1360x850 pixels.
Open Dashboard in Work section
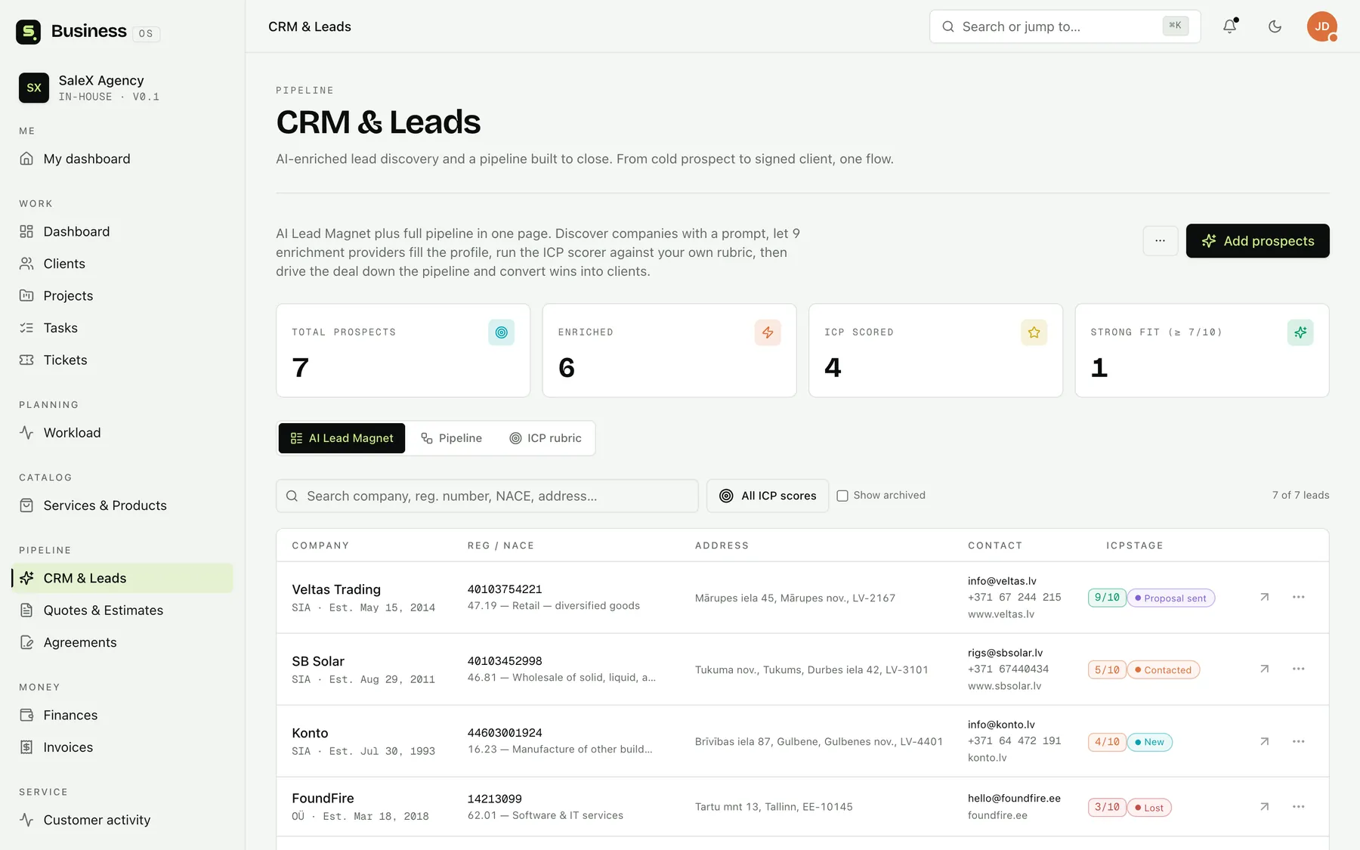122,232
